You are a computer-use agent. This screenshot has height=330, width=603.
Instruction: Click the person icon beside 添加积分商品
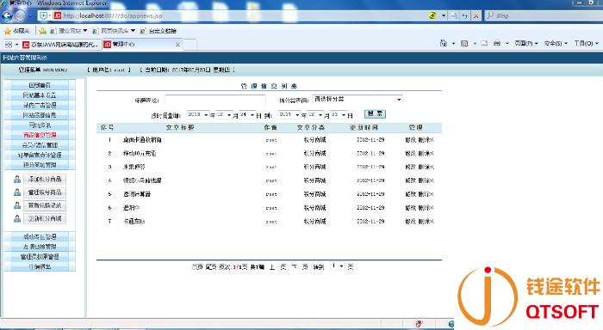[17, 180]
